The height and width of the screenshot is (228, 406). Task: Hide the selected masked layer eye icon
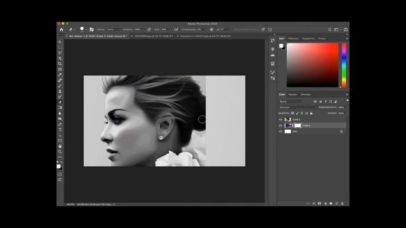pyautogui.click(x=280, y=125)
